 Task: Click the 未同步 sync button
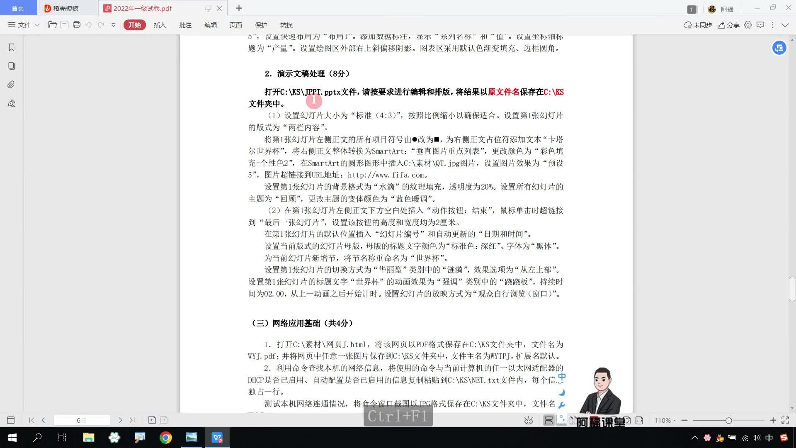point(698,25)
